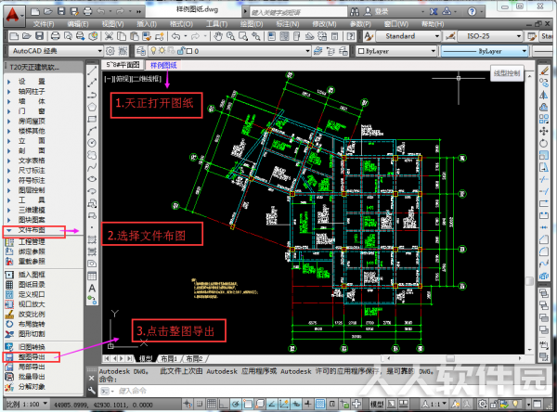Select the Polygon draw tool

pyautogui.click(x=92, y=107)
